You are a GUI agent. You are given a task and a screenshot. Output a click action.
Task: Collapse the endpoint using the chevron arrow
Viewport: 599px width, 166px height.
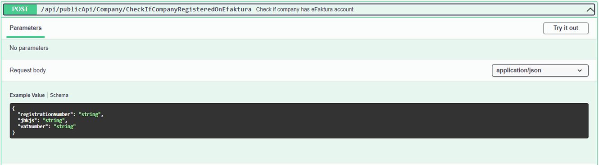click(x=590, y=9)
